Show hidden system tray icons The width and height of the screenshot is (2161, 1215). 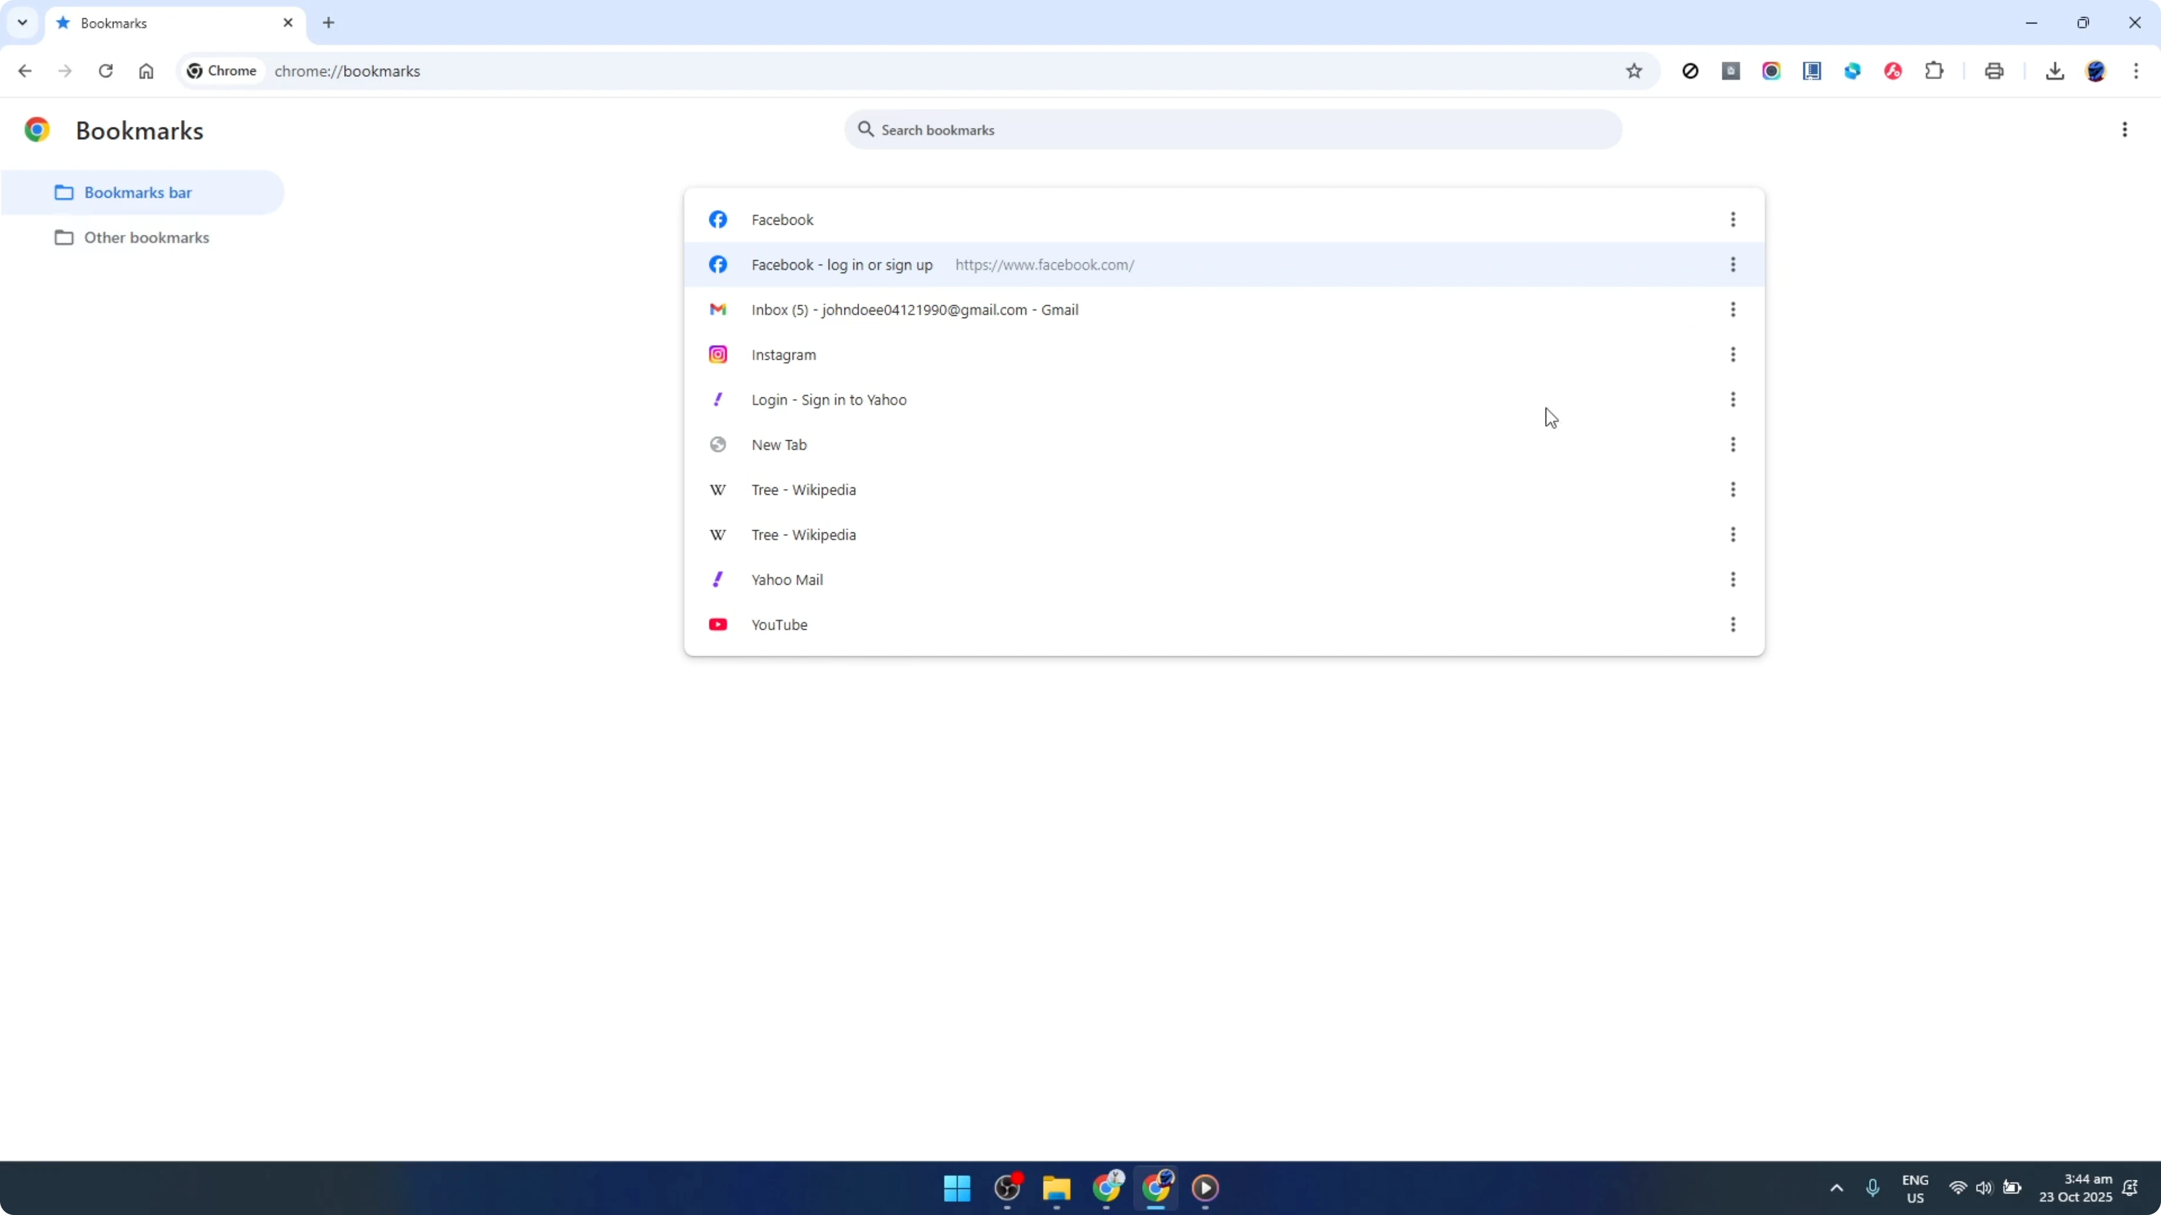1836,1188
